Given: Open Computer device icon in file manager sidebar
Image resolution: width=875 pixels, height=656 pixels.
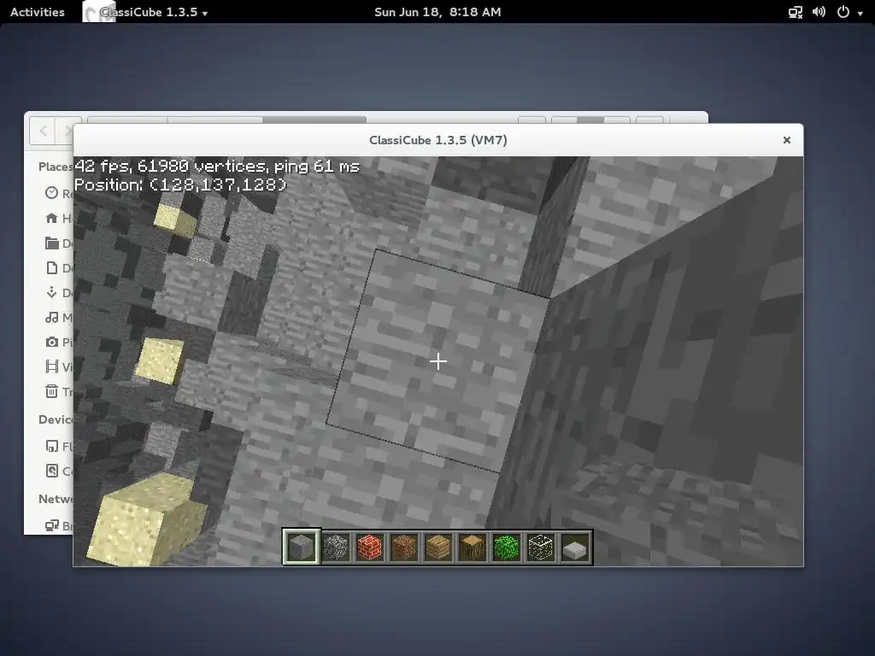Looking at the screenshot, I should tap(52, 471).
